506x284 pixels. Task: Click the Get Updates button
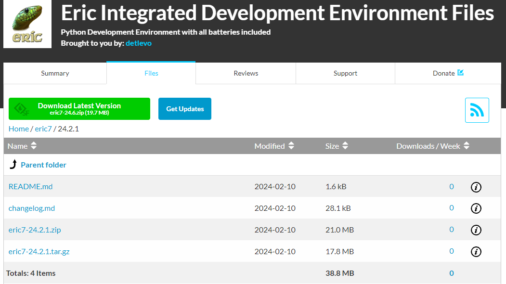(x=185, y=109)
